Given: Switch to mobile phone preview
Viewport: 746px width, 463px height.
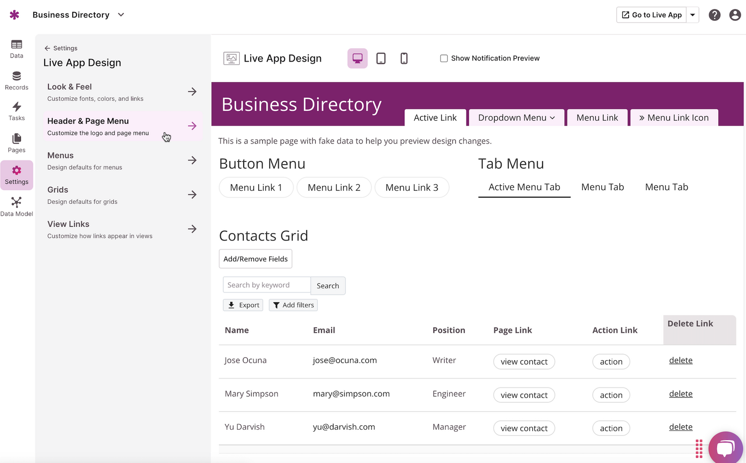Looking at the screenshot, I should [404, 59].
